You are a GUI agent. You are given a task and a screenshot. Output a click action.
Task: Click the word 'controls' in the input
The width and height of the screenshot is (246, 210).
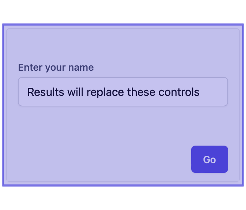point(179,92)
